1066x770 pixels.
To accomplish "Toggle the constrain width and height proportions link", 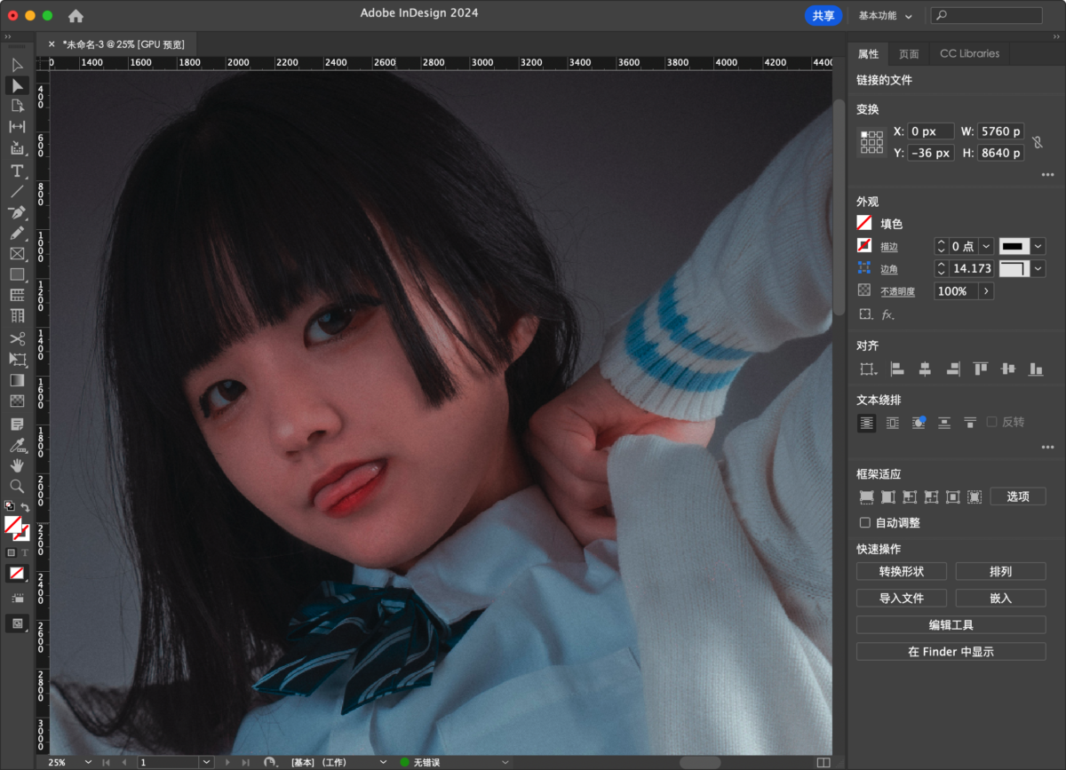I will (1037, 142).
